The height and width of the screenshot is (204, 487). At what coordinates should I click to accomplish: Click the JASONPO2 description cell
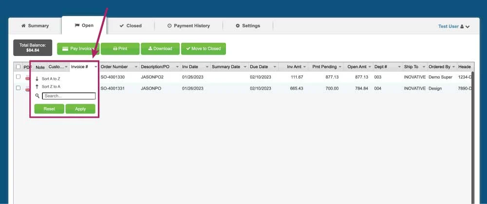152,77
